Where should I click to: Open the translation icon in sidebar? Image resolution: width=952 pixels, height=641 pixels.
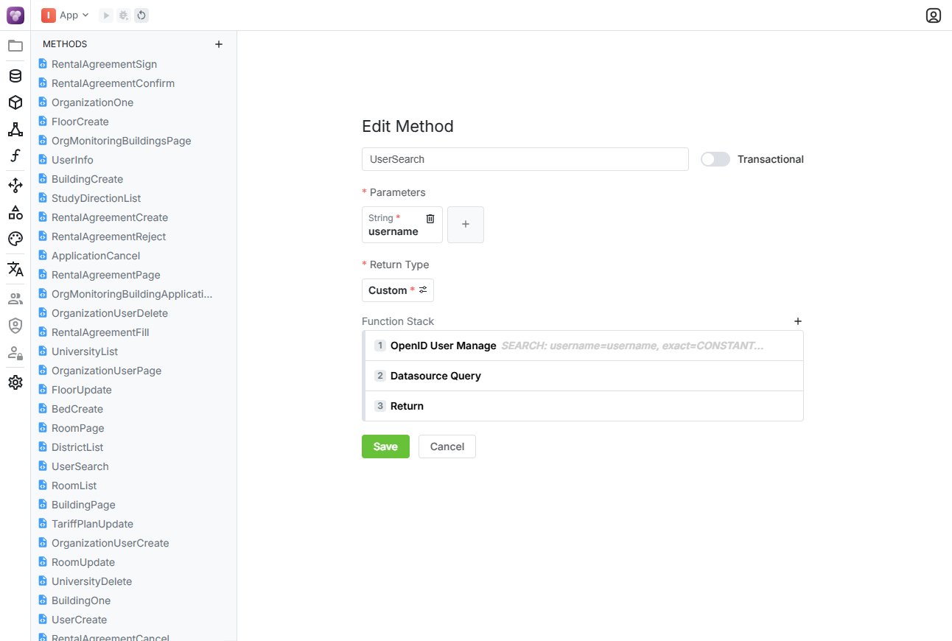15,269
